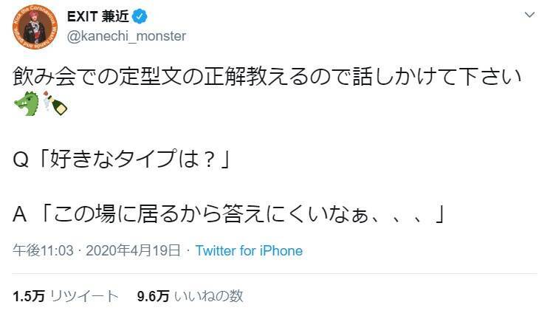Expand the tweet options chevron

point(530,16)
